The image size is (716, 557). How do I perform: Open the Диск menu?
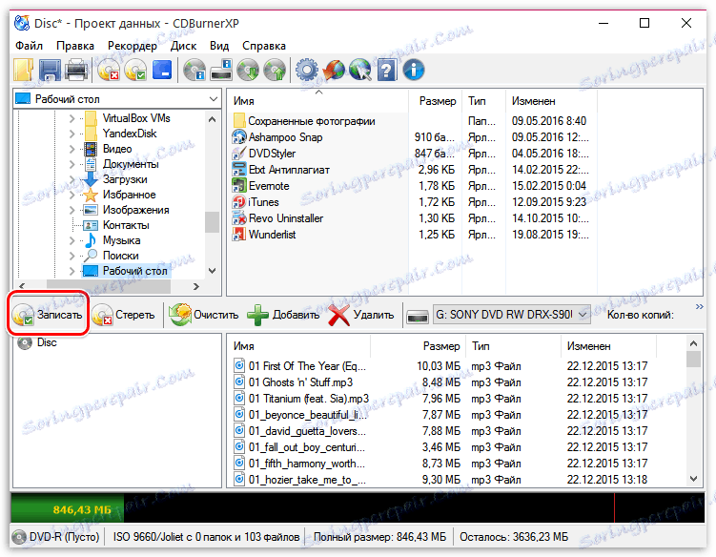(x=183, y=46)
